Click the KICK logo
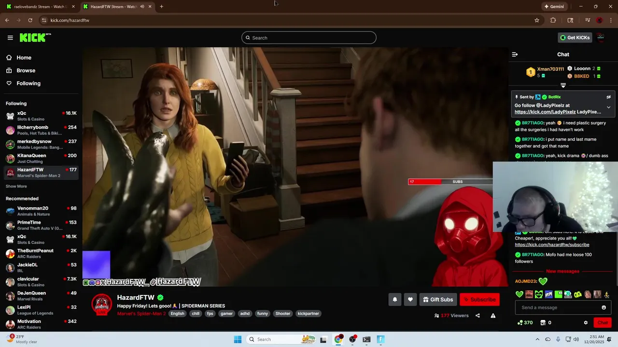This screenshot has width=618, height=347. click(x=35, y=38)
